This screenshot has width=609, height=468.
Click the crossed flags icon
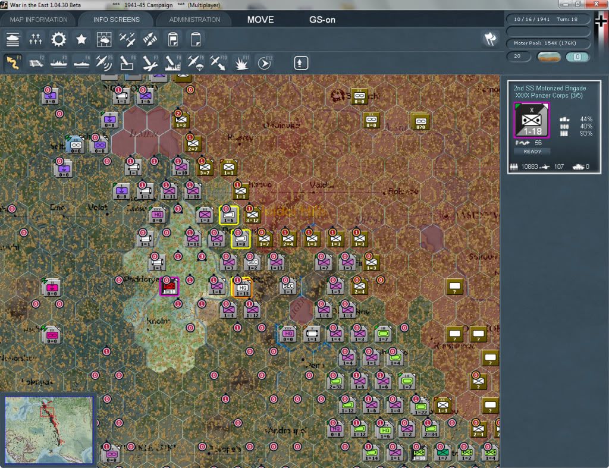[490, 39]
